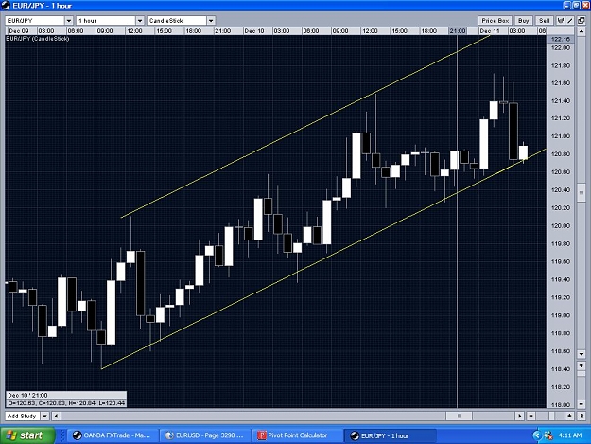
Task: Zoom out time axis minus button
Action: click(x=530, y=417)
